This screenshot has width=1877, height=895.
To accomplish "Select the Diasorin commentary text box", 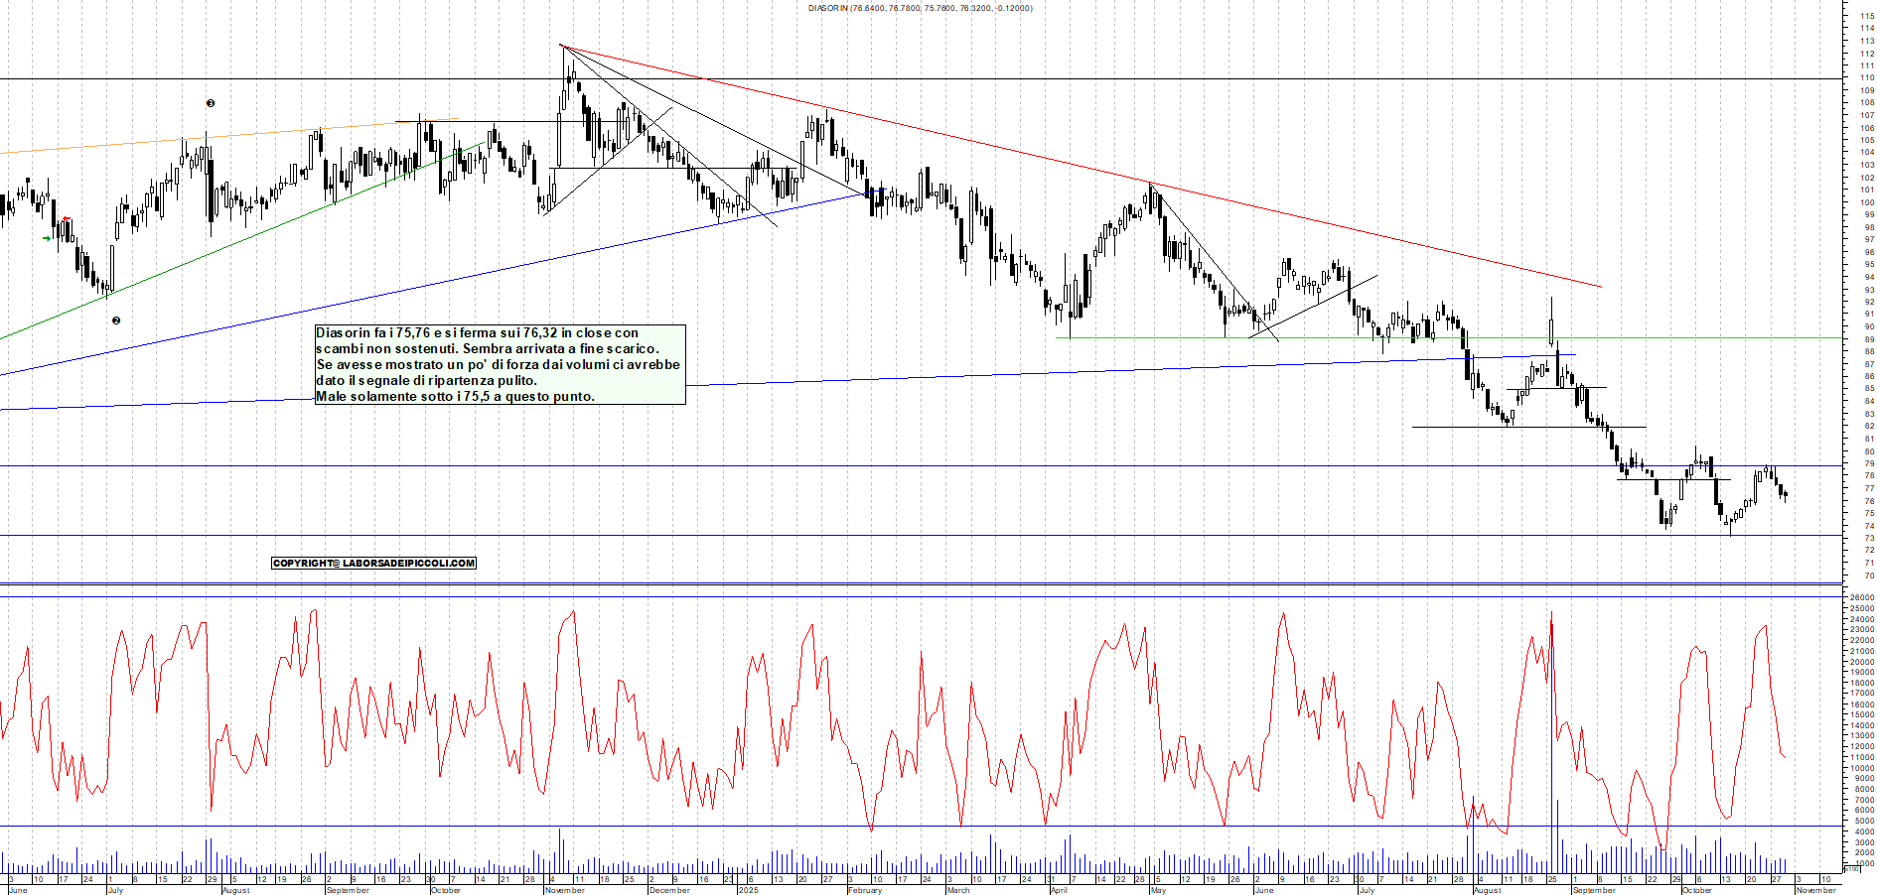I will pyautogui.click(x=500, y=364).
